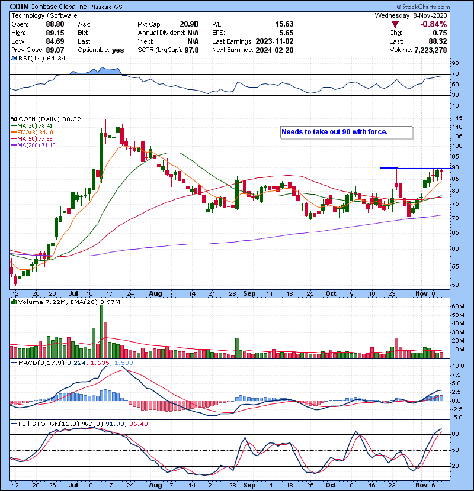Click the Optionable value yes
474x491 pixels.
pos(118,50)
